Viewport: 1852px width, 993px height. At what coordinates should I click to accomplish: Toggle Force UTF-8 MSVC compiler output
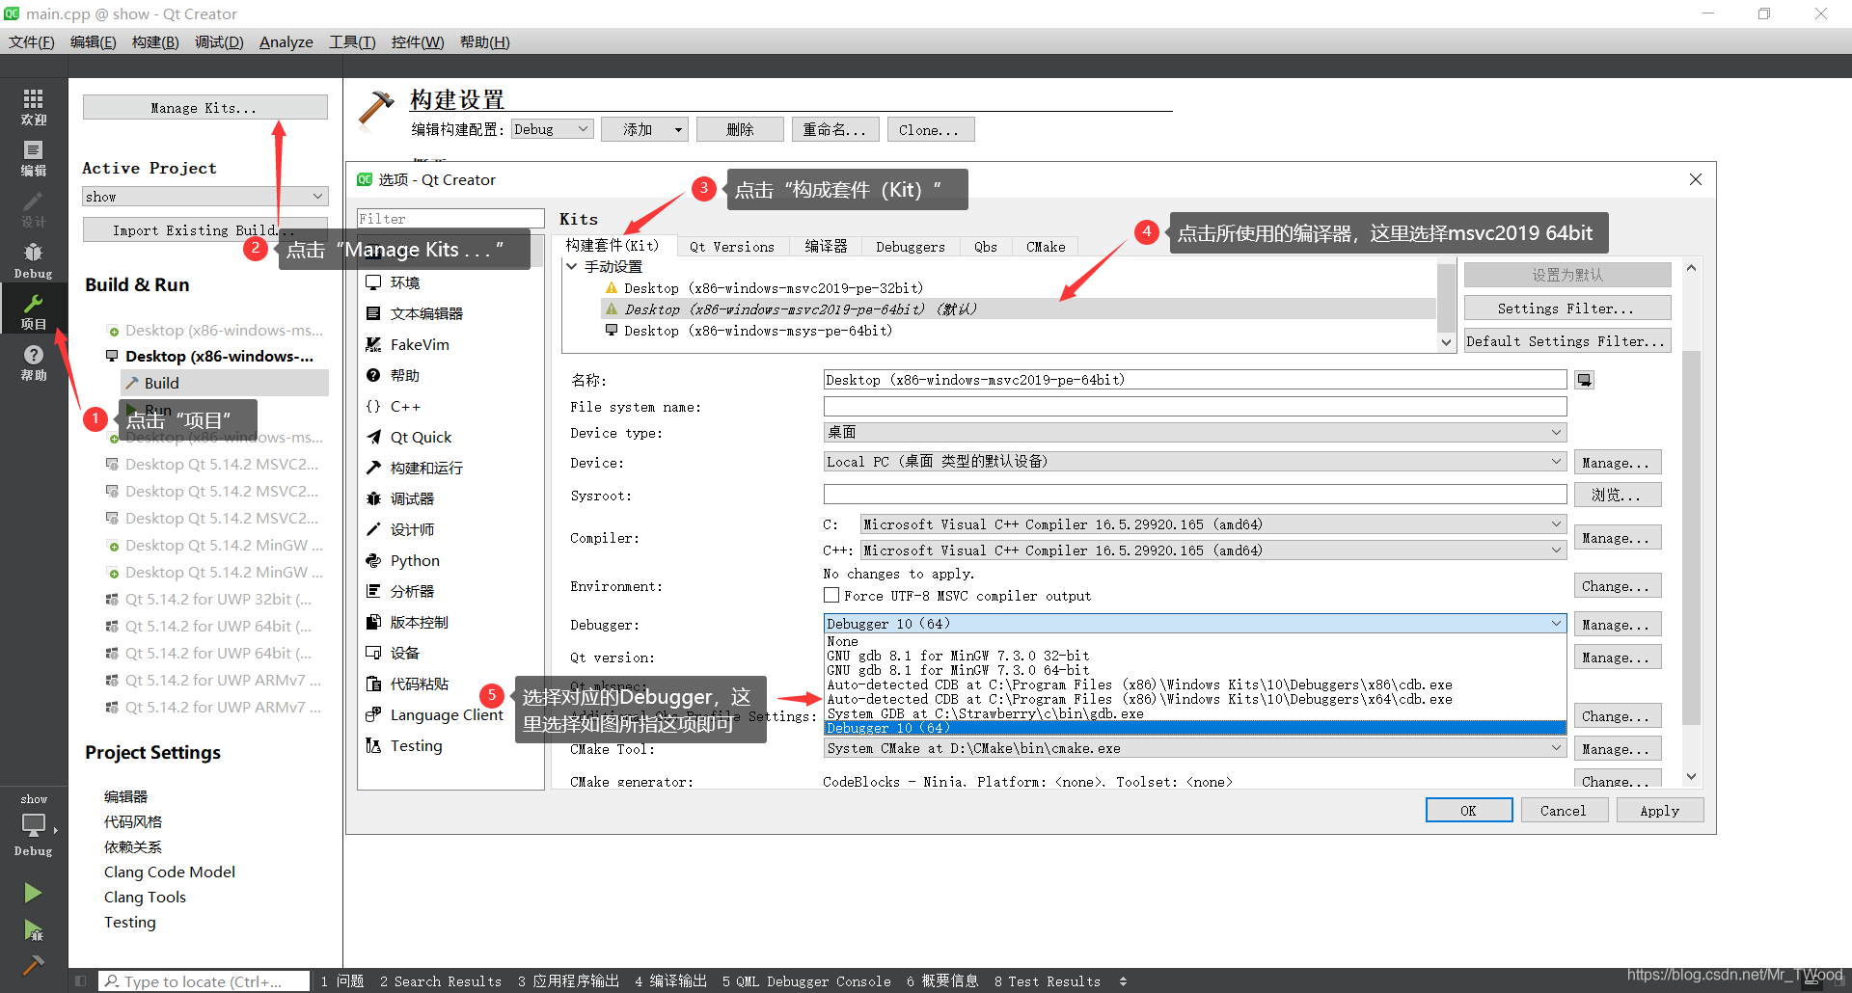(x=831, y=596)
